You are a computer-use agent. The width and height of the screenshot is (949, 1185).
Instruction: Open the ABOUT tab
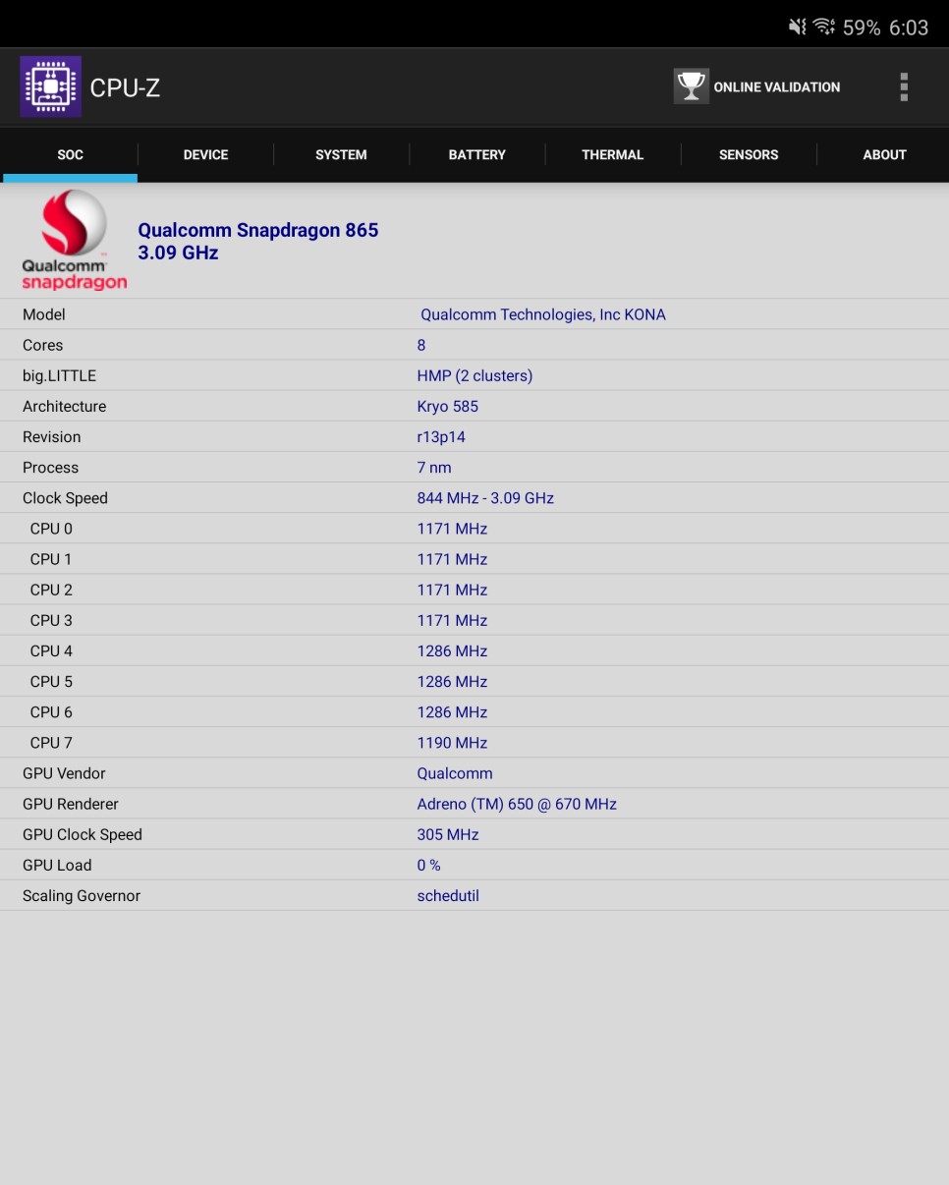883,154
